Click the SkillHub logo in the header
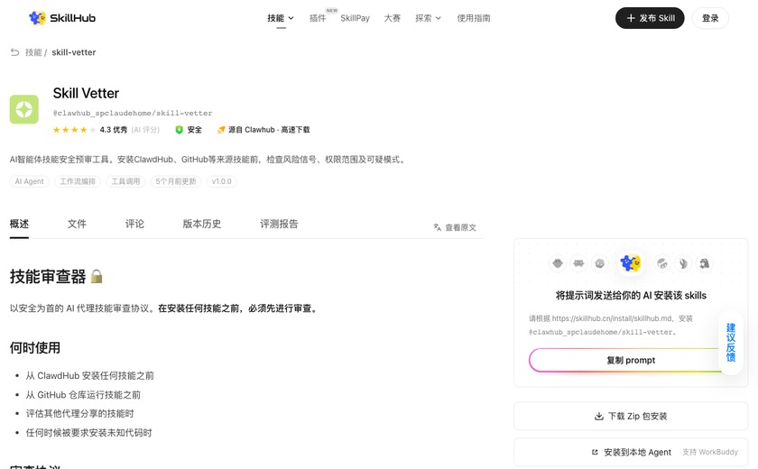 (62, 18)
